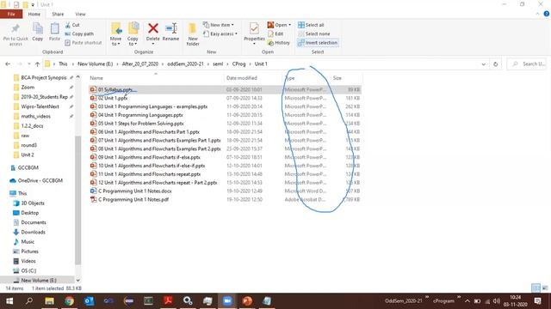Open the taskbar notification center icon
Screen dimensions: 551x309
click(x=537, y=301)
